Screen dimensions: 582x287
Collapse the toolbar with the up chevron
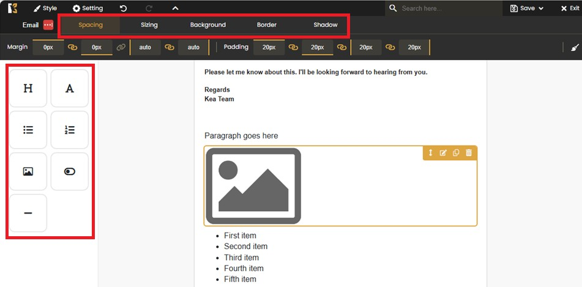click(x=175, y=8)
